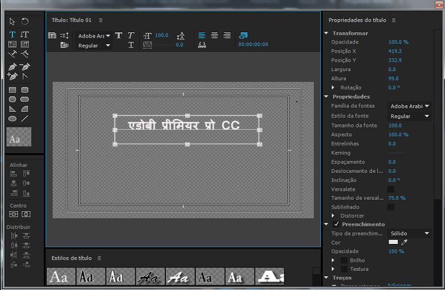
Task: Select the Path Type tool
Action: click(13, 54)
